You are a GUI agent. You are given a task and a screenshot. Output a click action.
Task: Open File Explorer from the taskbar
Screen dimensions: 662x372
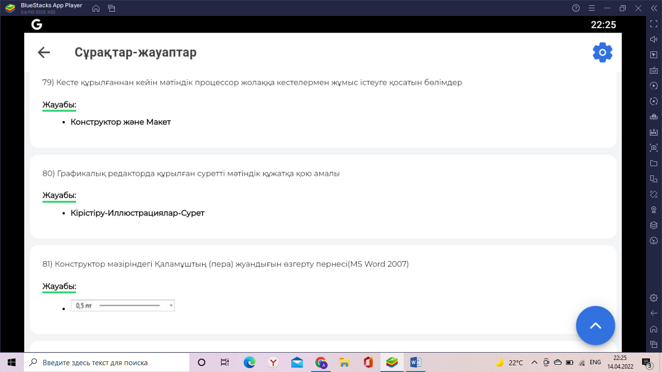click(x=345, y=362)
